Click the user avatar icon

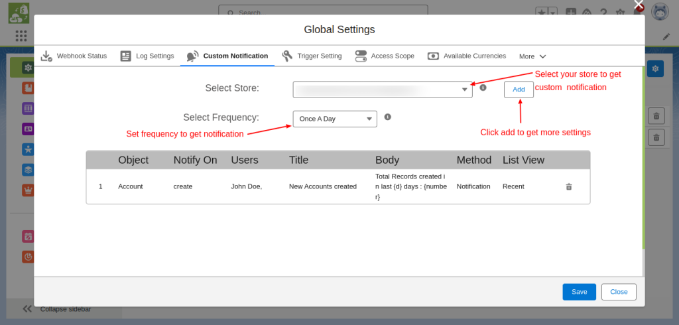(x=659, y=12)
